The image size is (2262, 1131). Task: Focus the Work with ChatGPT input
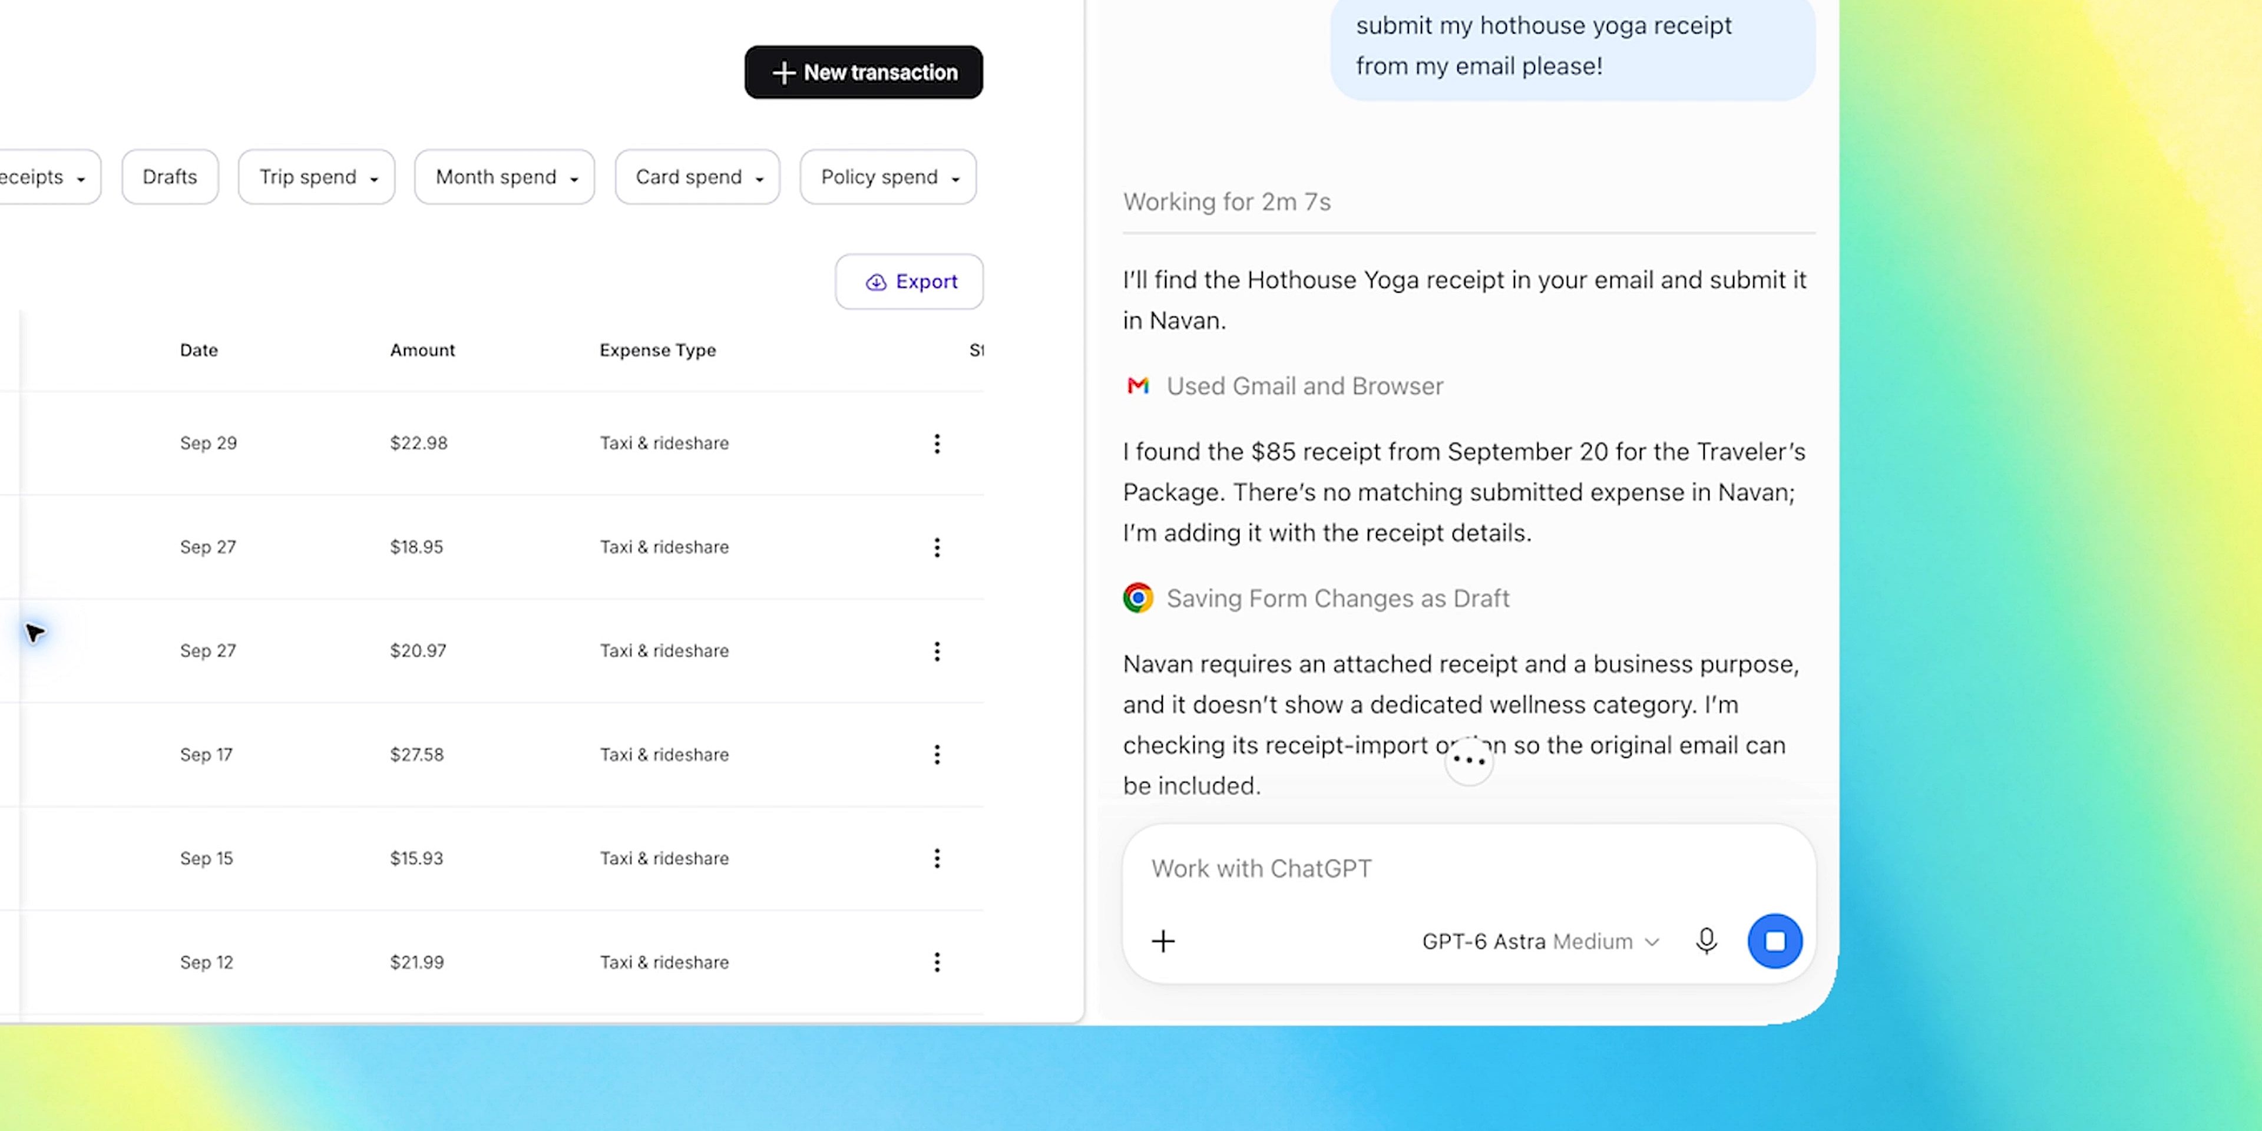click(x=1468, y=868)
